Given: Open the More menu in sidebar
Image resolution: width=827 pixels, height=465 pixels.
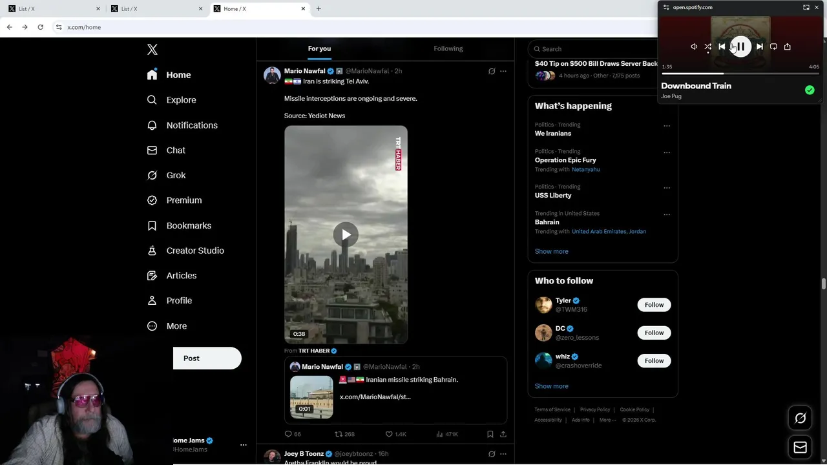Looking at the screenshot, I should click(167, 326).
